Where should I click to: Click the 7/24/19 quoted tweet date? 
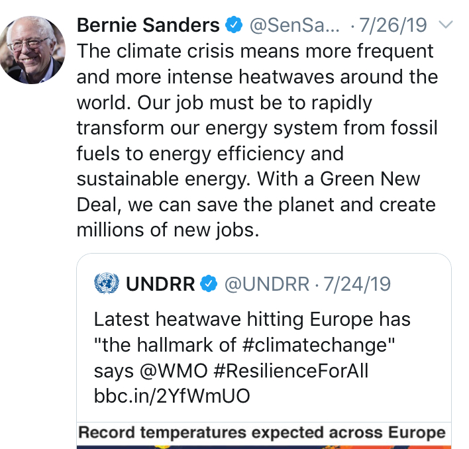click(x=357, y=283)
